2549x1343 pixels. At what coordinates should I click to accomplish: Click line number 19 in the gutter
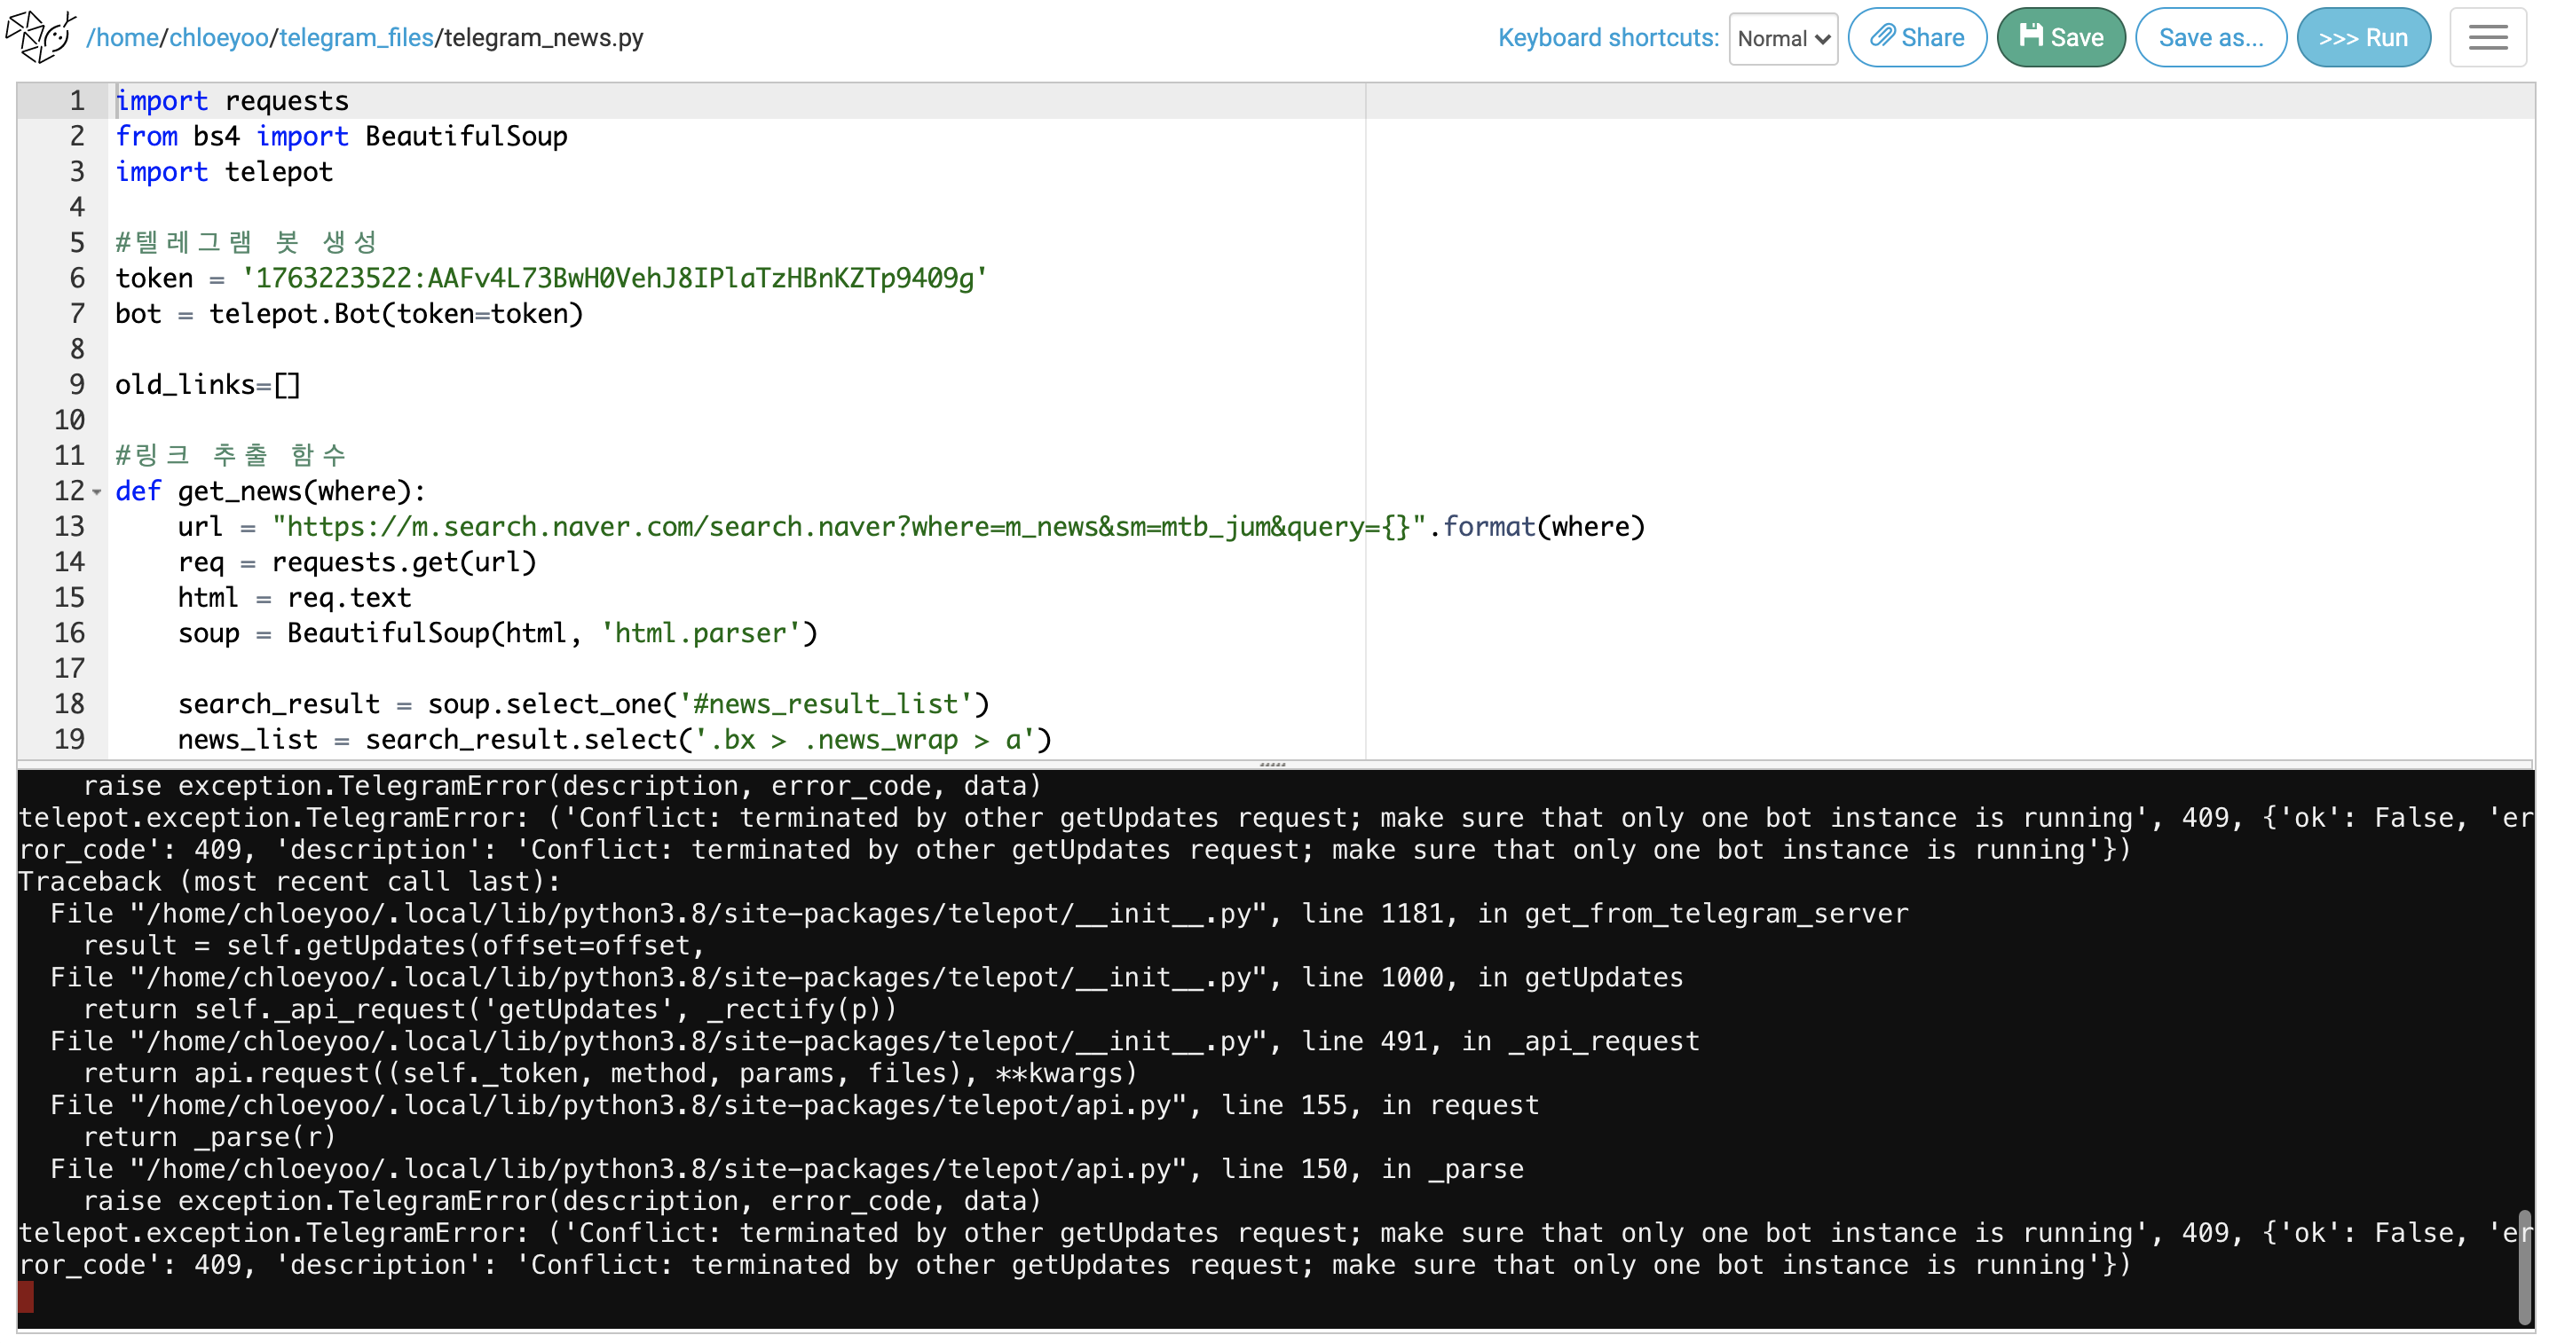[x=69, y=739]
